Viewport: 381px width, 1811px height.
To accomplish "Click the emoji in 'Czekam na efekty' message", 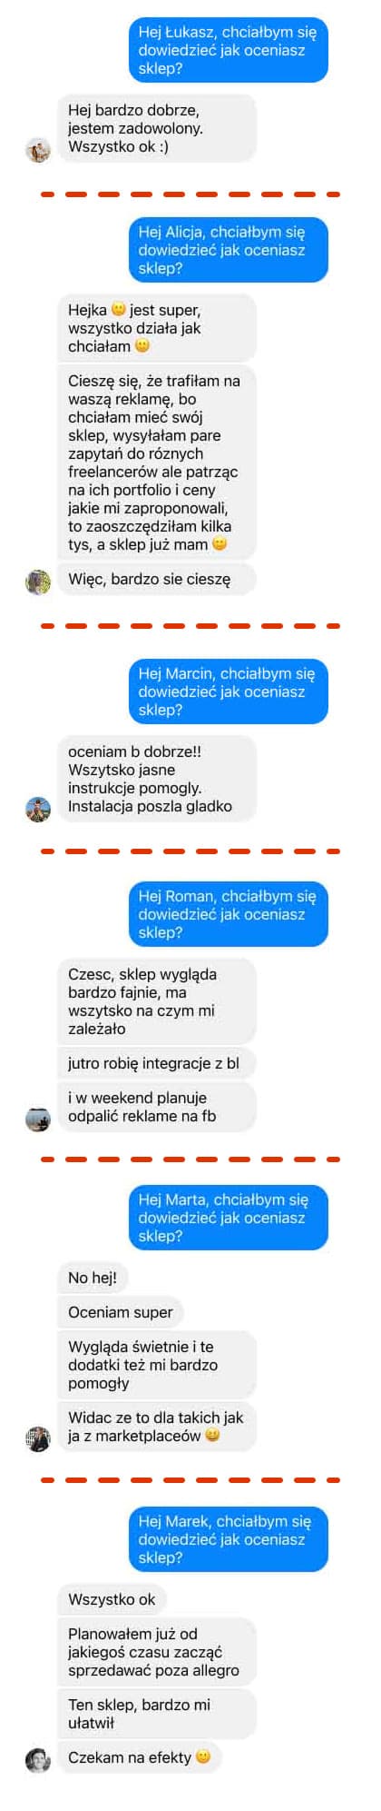I will tap(203, 1756).
